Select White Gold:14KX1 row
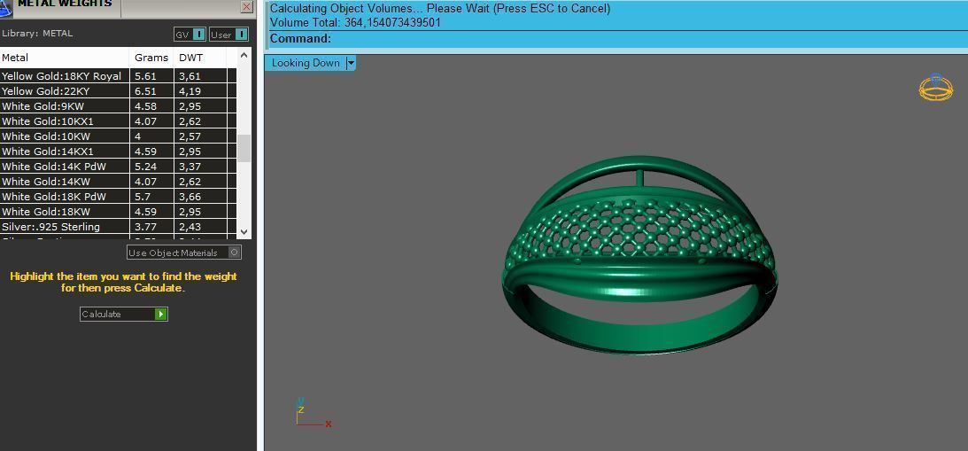The height and width of the screenshot is (451, 968). [118, 152]
